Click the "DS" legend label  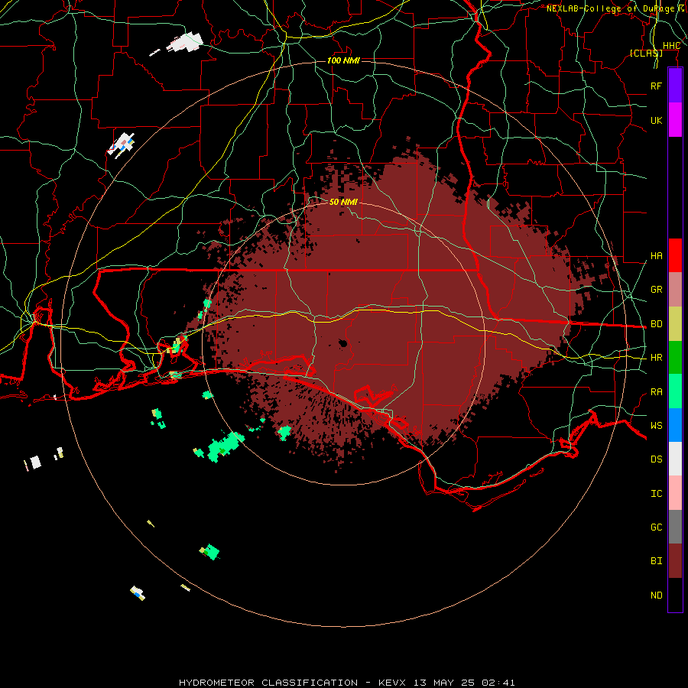pos(656,459)
